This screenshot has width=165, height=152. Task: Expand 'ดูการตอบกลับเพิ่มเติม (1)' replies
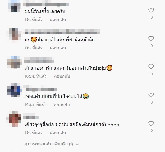coord(49,144)
